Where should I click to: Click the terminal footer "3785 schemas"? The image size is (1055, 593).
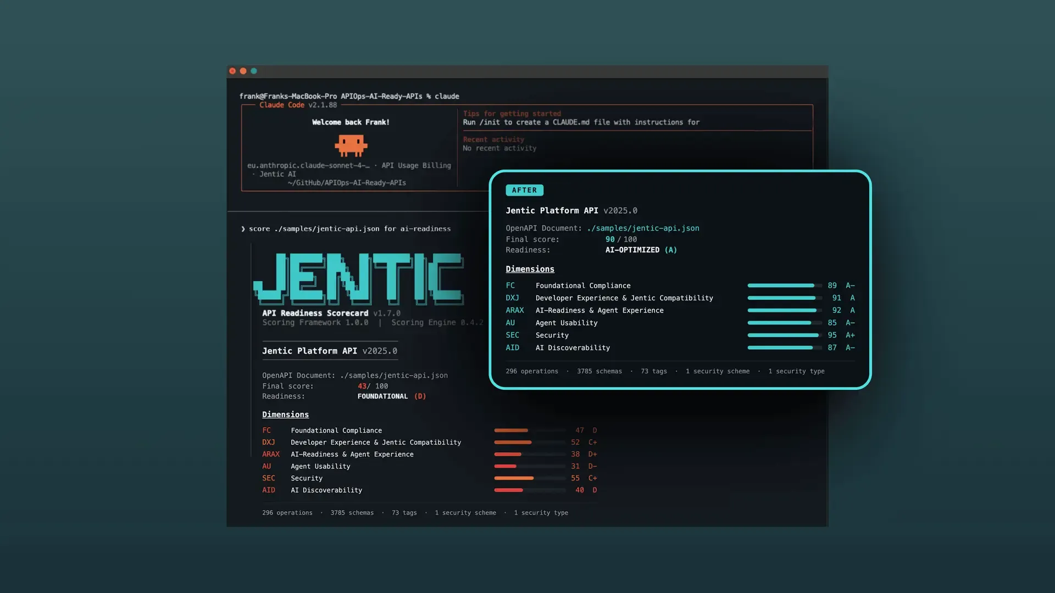[x=352, y=513]
